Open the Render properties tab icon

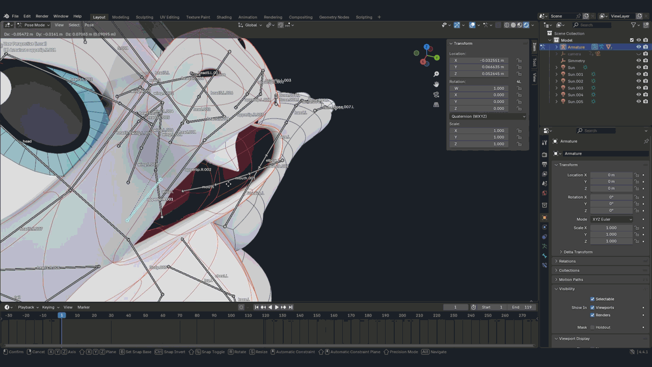coord(545,154)
